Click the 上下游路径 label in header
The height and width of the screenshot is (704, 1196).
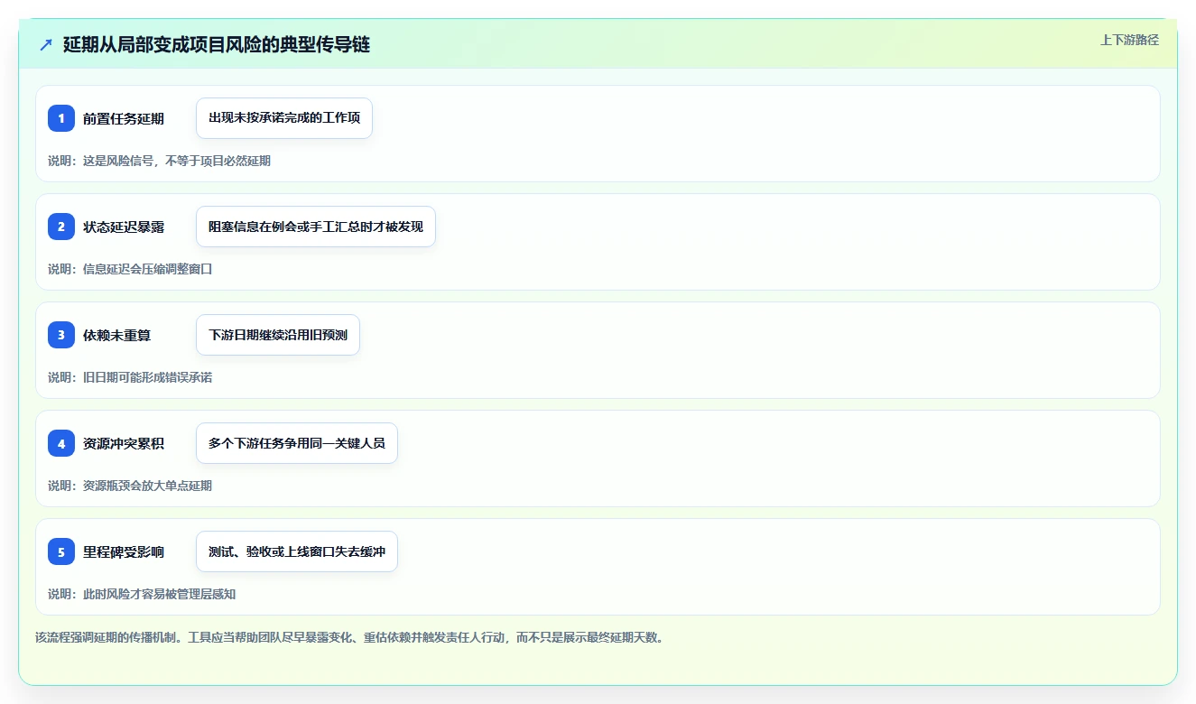pos(1129,40)
